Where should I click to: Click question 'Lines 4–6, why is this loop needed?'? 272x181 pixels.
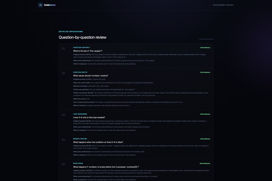point(89,117)
